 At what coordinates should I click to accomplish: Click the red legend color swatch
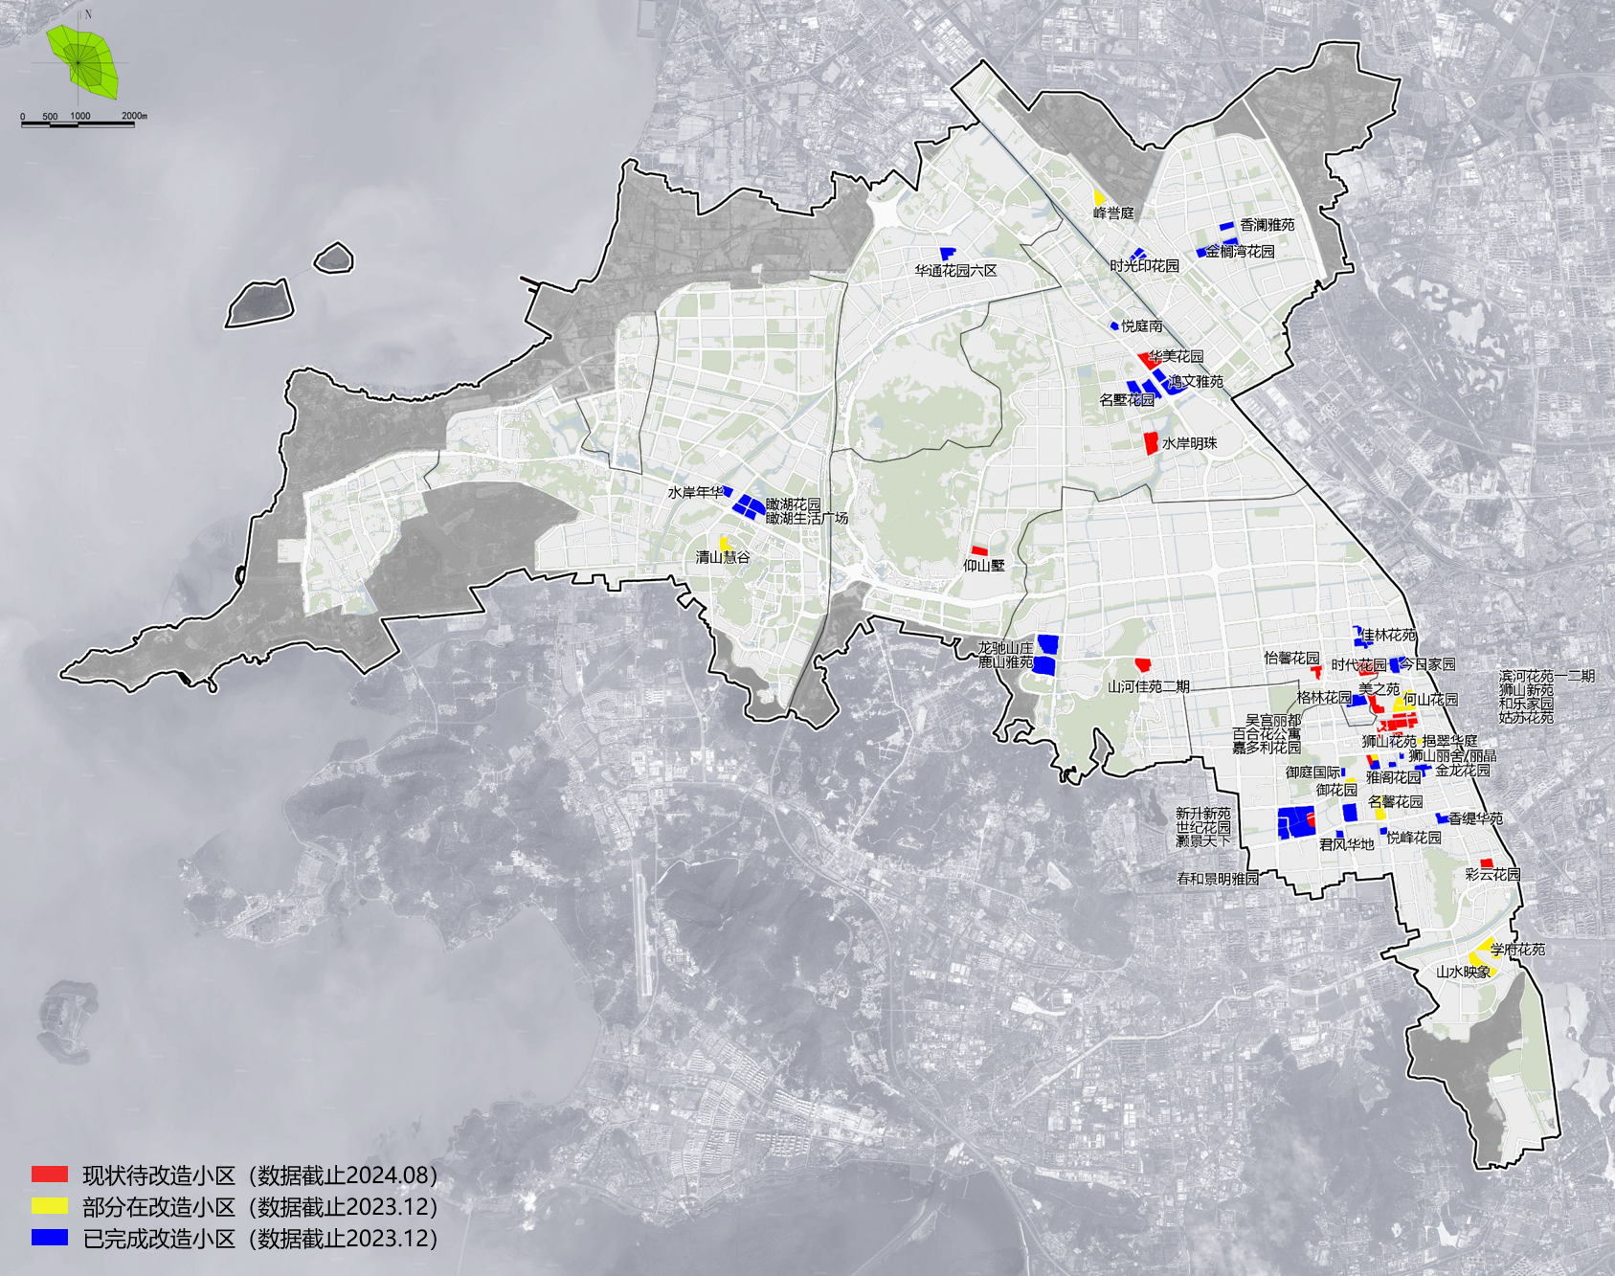(x=50, y=1174)
